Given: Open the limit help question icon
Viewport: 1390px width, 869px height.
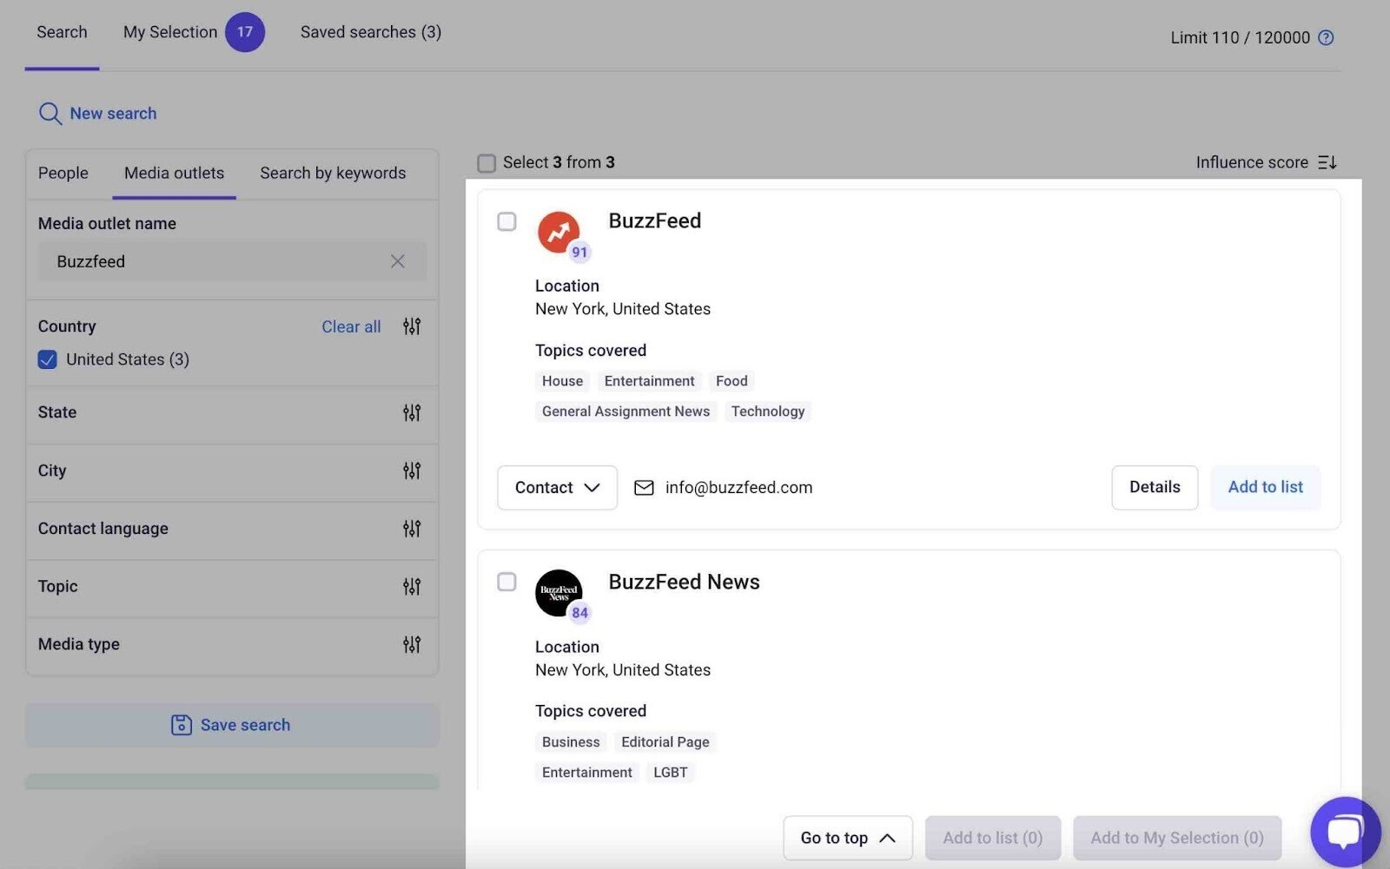Looking at the screenshot, I should (1326, 37).
